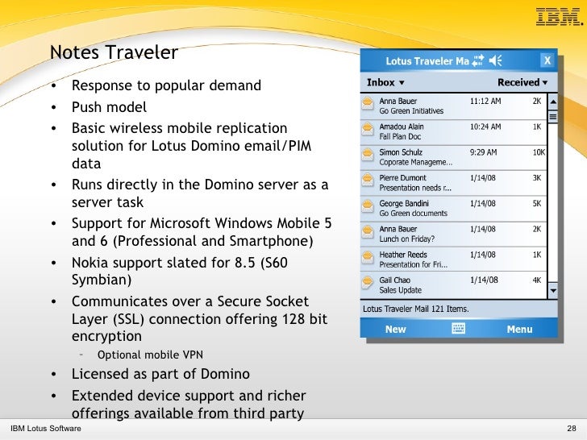Click envelope icon for Heather Reeds email
The image size is (587, 440).
click(368, 257)
